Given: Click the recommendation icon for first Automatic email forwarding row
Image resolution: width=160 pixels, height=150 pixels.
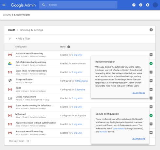Looking at the screenshot, I should (x=151, y=55).
